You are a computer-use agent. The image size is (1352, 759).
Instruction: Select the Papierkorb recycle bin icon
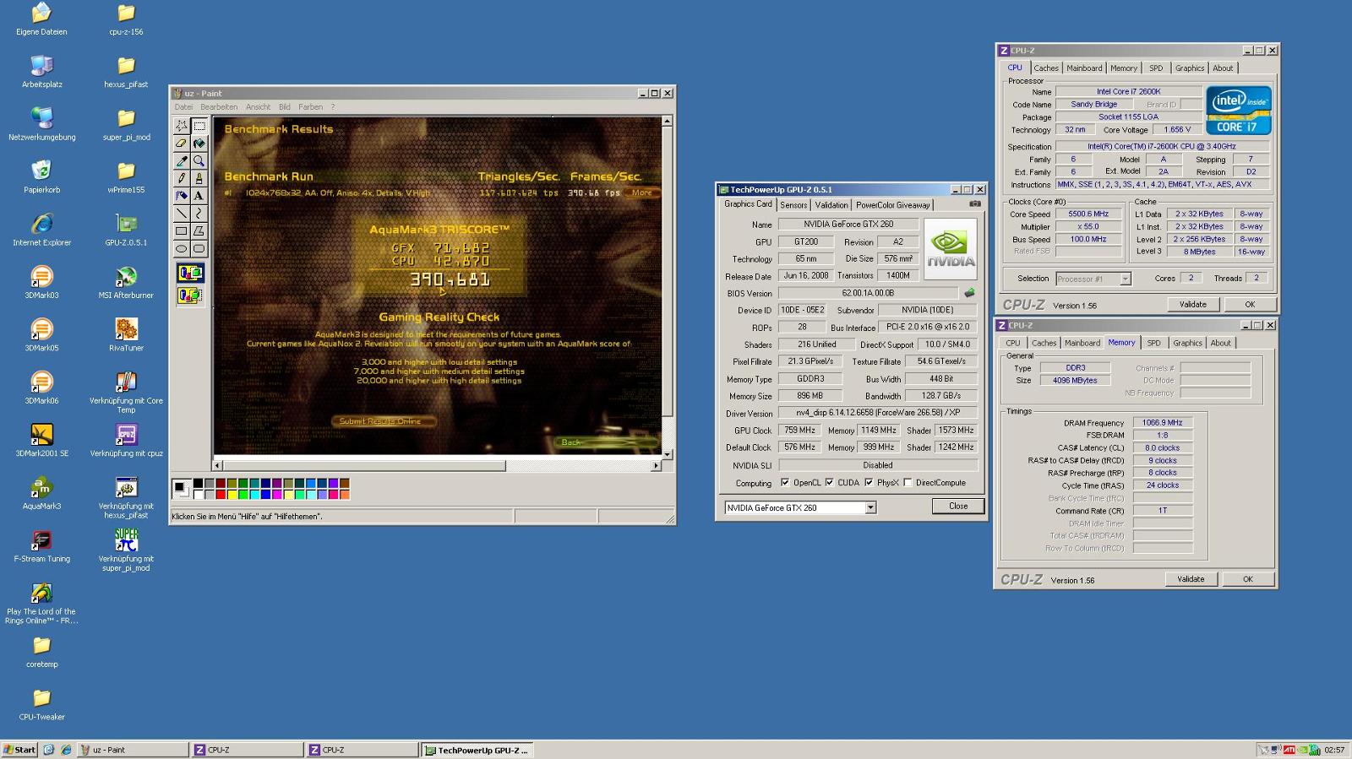pyautogui.click(x=41, y=176)
